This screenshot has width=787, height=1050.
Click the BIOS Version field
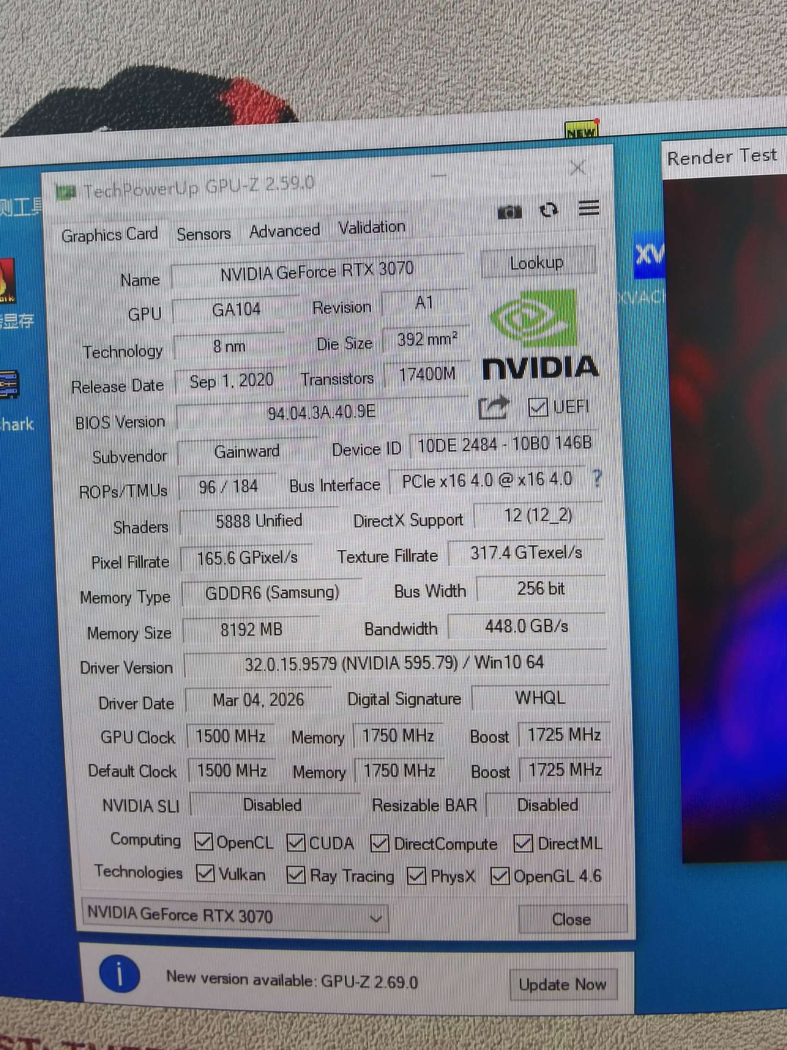(321, 413)
